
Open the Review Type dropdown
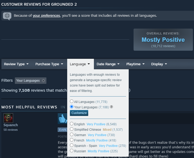(16, 64)
